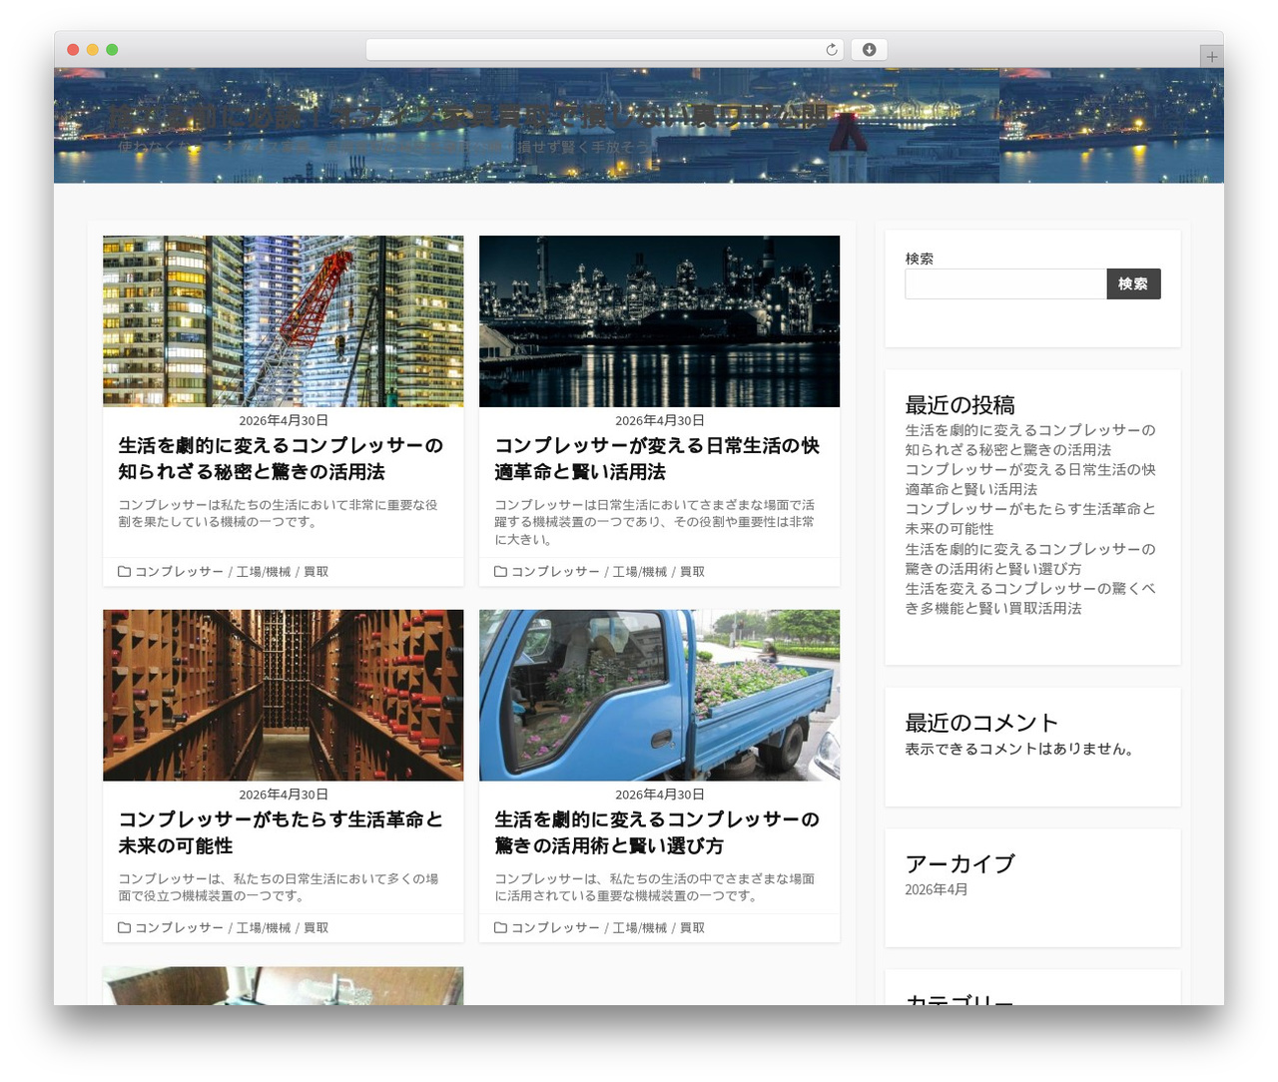Viewport: 1278px width, 1082px height.
Task: Click the date 2026年4月30日 on the blue truck post
Action: pos(660,795)
